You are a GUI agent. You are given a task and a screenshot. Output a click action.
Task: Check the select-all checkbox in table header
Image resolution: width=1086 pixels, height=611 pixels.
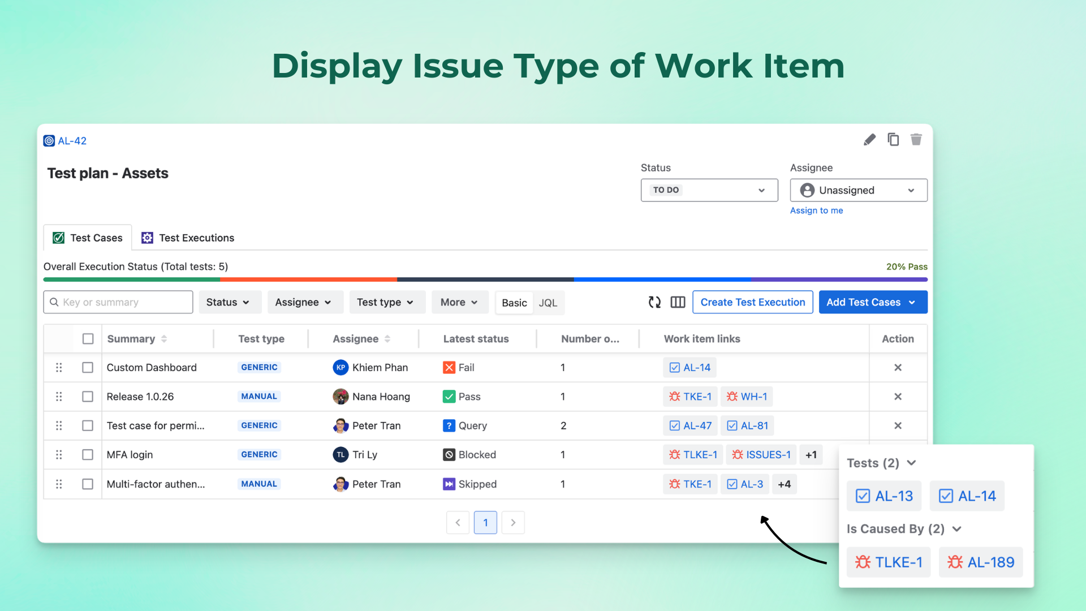tap(88, 338)
